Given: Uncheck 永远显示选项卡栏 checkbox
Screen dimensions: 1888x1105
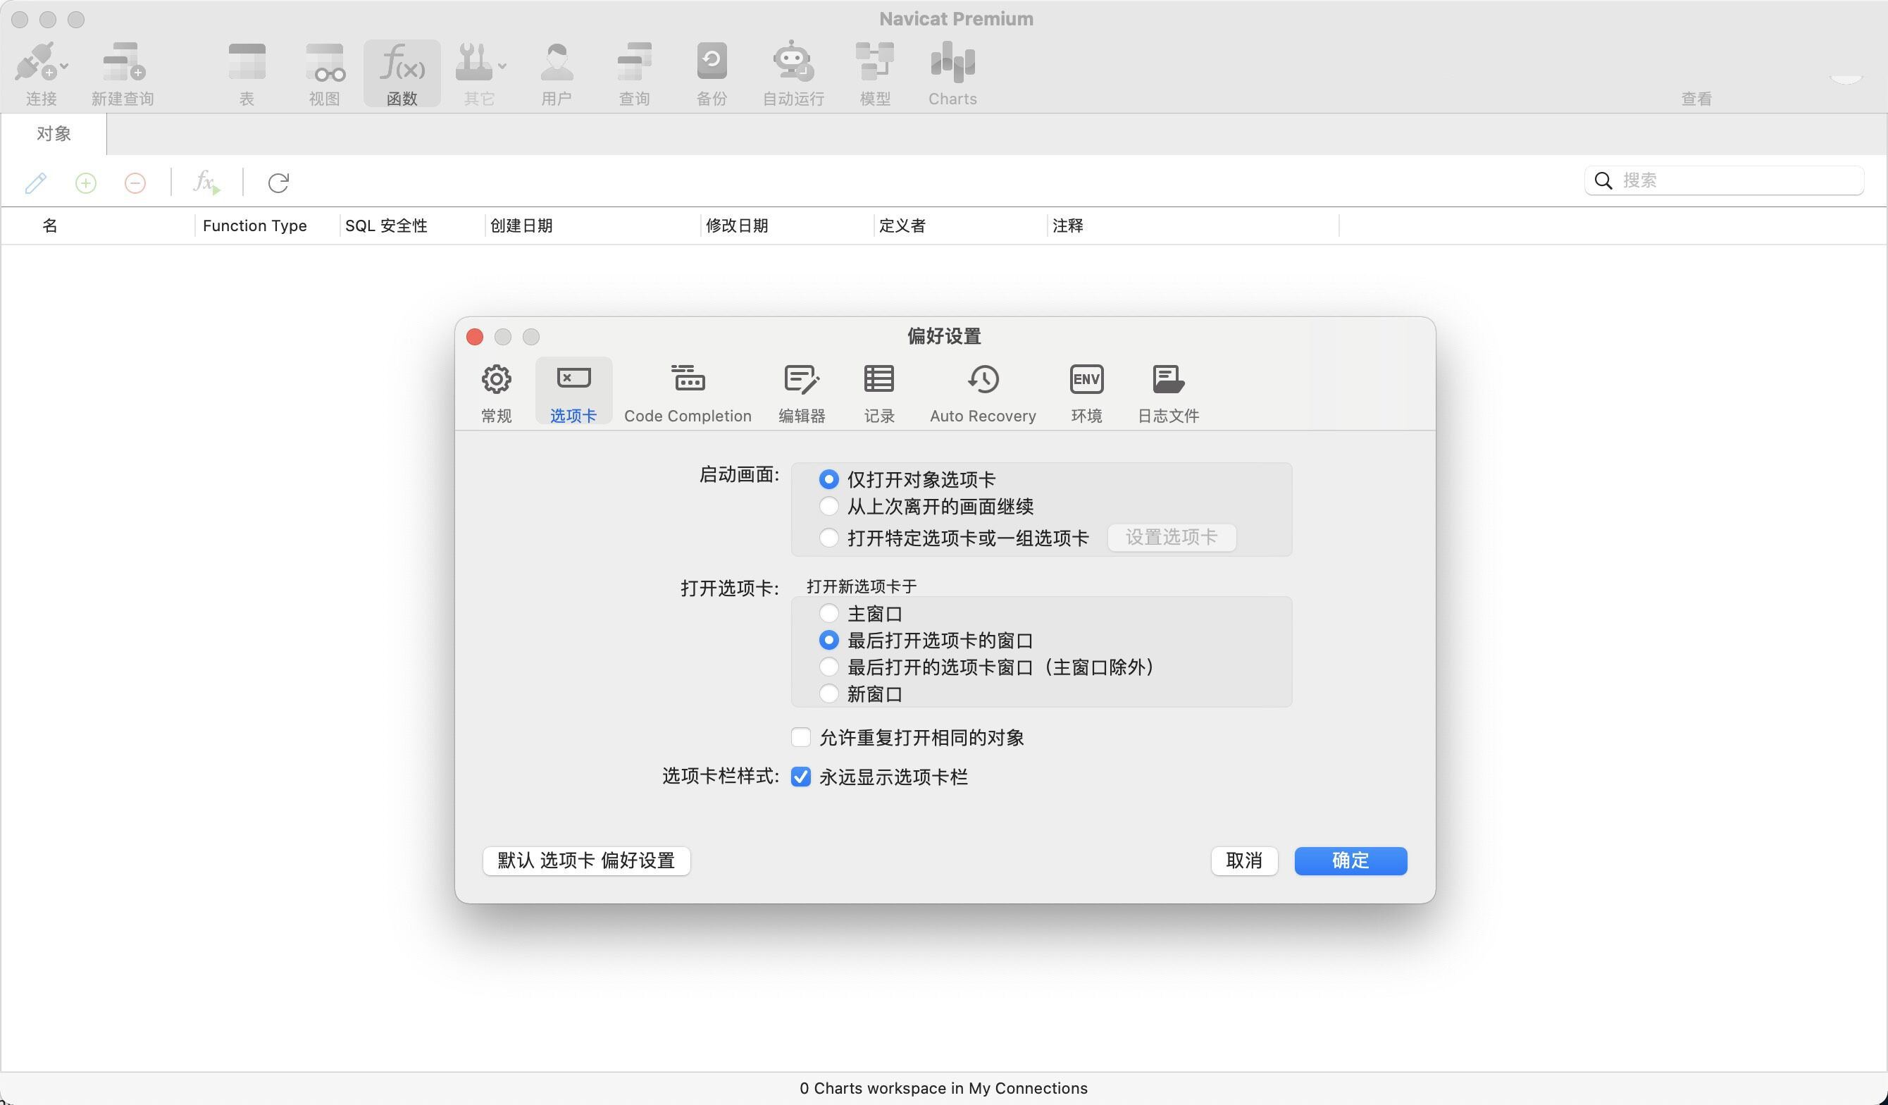Looking at the screenshot, I should tap(801, 777).
